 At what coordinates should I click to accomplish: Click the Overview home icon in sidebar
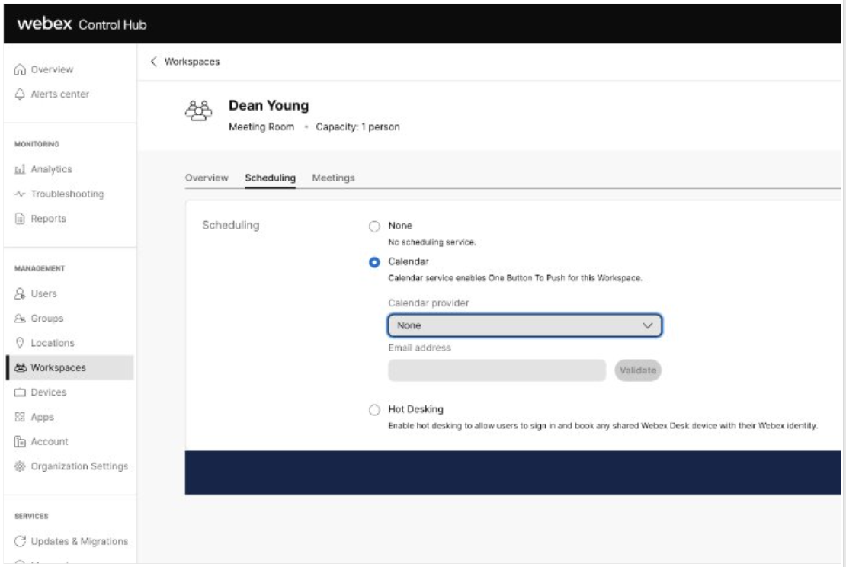20,70
